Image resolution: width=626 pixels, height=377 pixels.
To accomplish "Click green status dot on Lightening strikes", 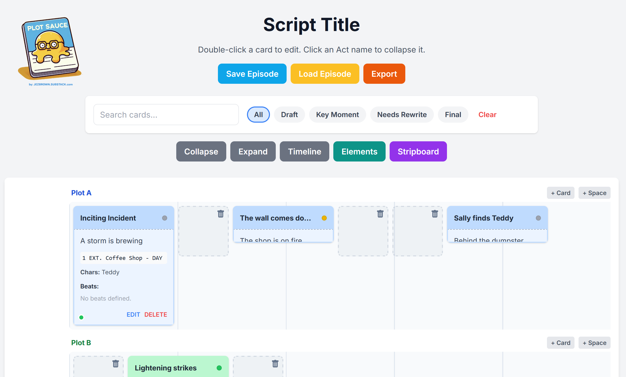I will click(x=219, y=368).
